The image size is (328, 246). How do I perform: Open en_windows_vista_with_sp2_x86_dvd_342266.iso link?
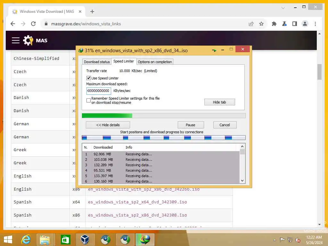pyautogui.click(x=144, y=189)
